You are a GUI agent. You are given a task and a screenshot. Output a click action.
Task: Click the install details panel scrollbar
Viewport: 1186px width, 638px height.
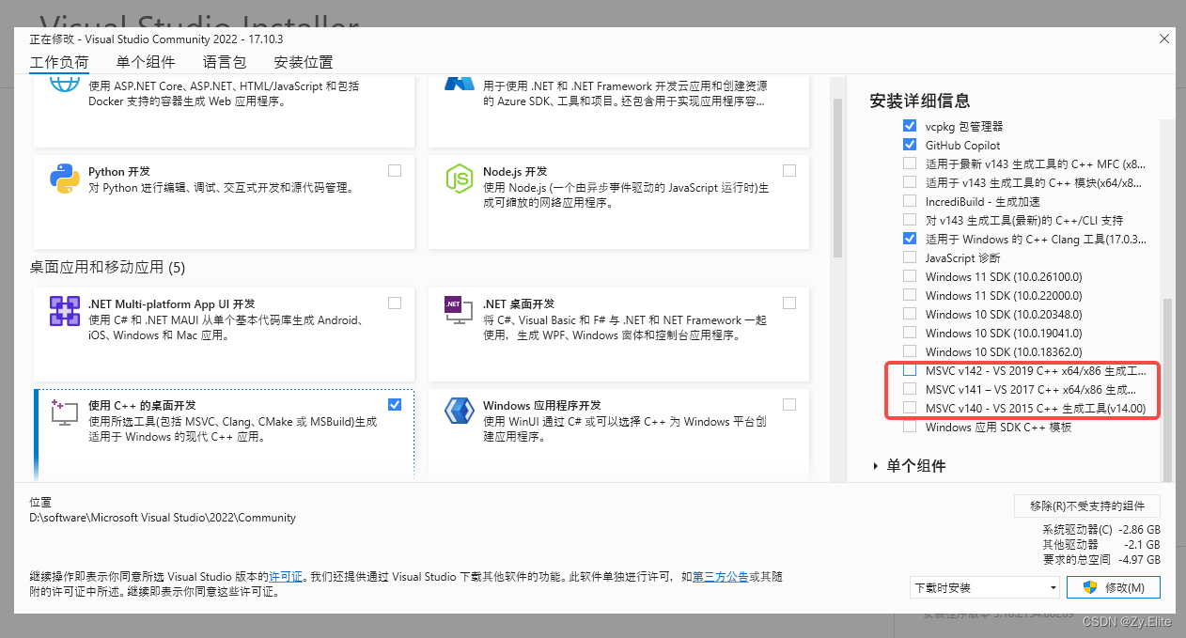click(x=1168, y=389)
